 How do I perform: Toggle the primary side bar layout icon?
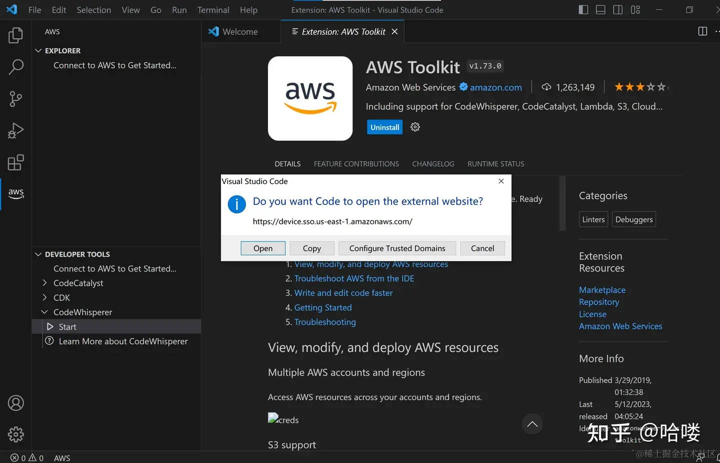583,10
